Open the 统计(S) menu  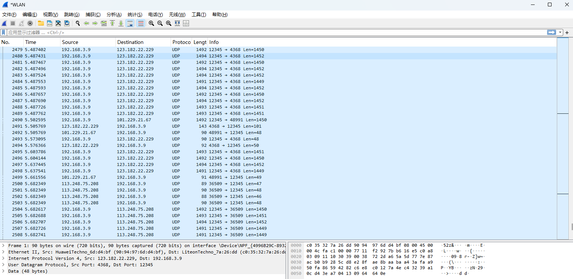[x=135, y=15]
